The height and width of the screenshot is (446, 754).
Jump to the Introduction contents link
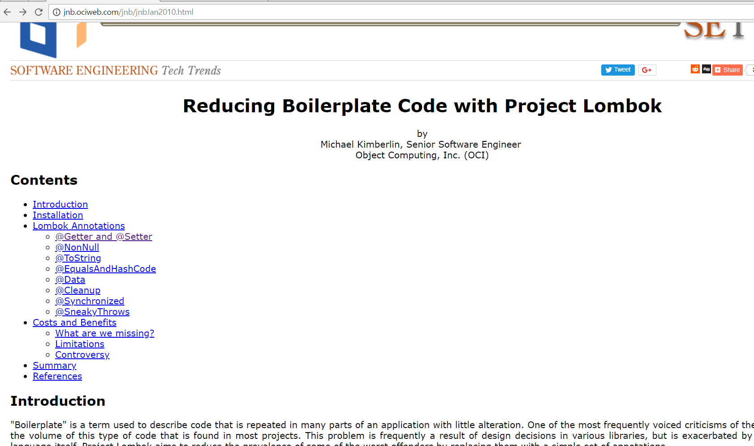[60, 204]
